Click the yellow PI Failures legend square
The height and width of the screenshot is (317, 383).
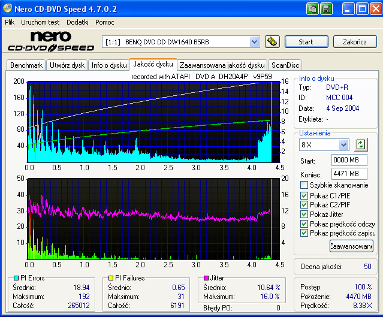point(111,278)
